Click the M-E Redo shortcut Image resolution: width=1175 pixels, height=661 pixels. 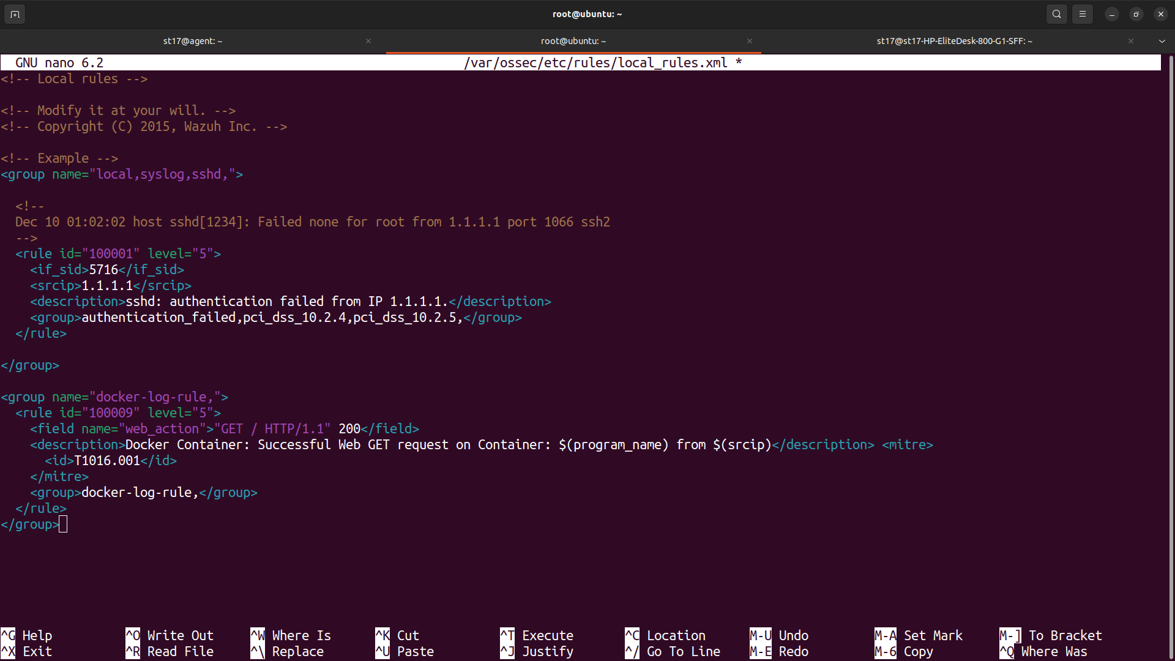point(779,651)
